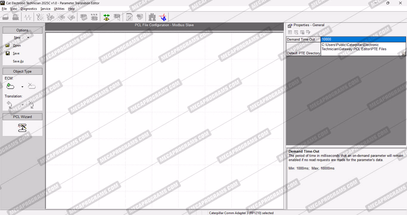Click the printer icon in toolbar

pos(16,17)
